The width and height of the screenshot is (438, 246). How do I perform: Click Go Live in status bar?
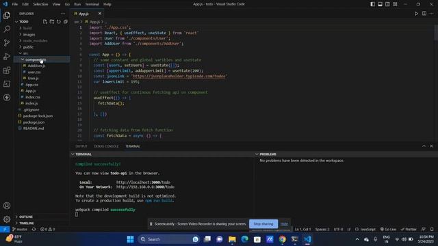click(388, 229)
